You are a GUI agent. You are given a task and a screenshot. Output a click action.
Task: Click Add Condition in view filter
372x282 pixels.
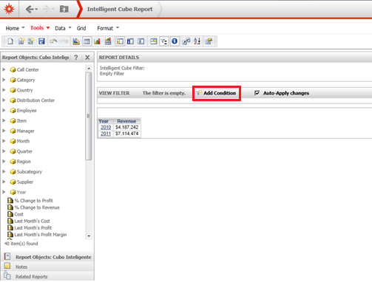217,93
